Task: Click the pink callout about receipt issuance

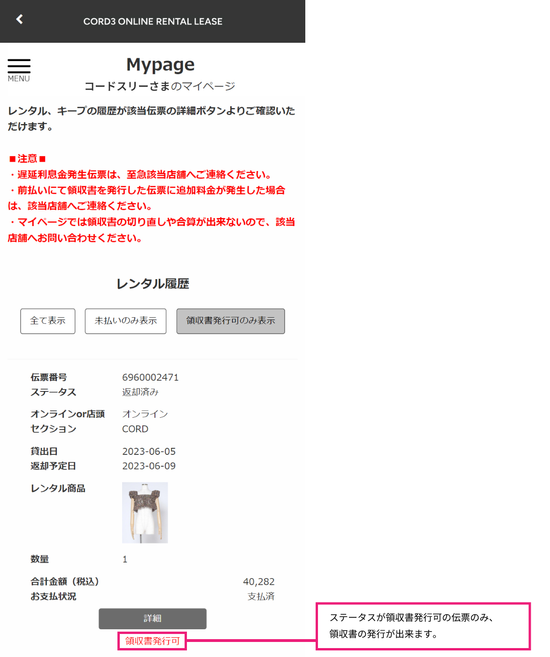Action: point(423,626)
